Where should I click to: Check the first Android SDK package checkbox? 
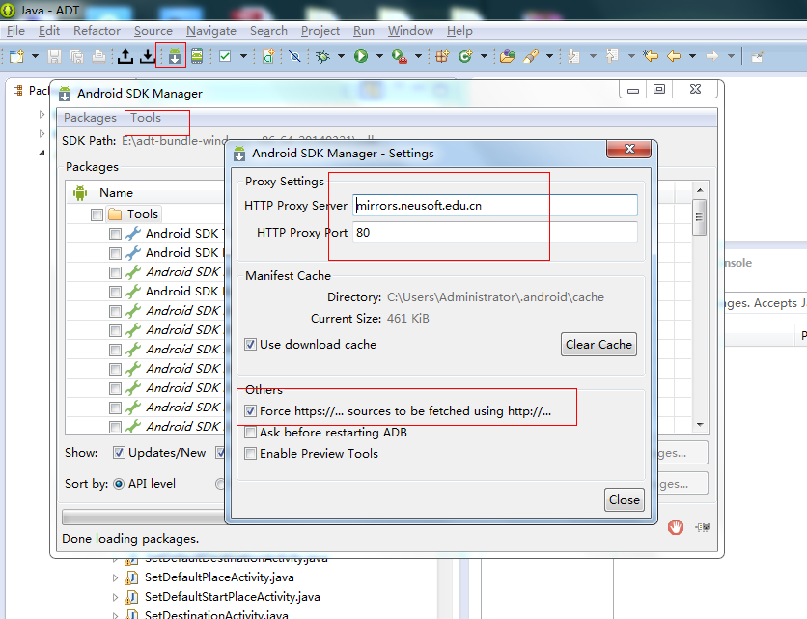pyautogui.click(x=115, y=234)
